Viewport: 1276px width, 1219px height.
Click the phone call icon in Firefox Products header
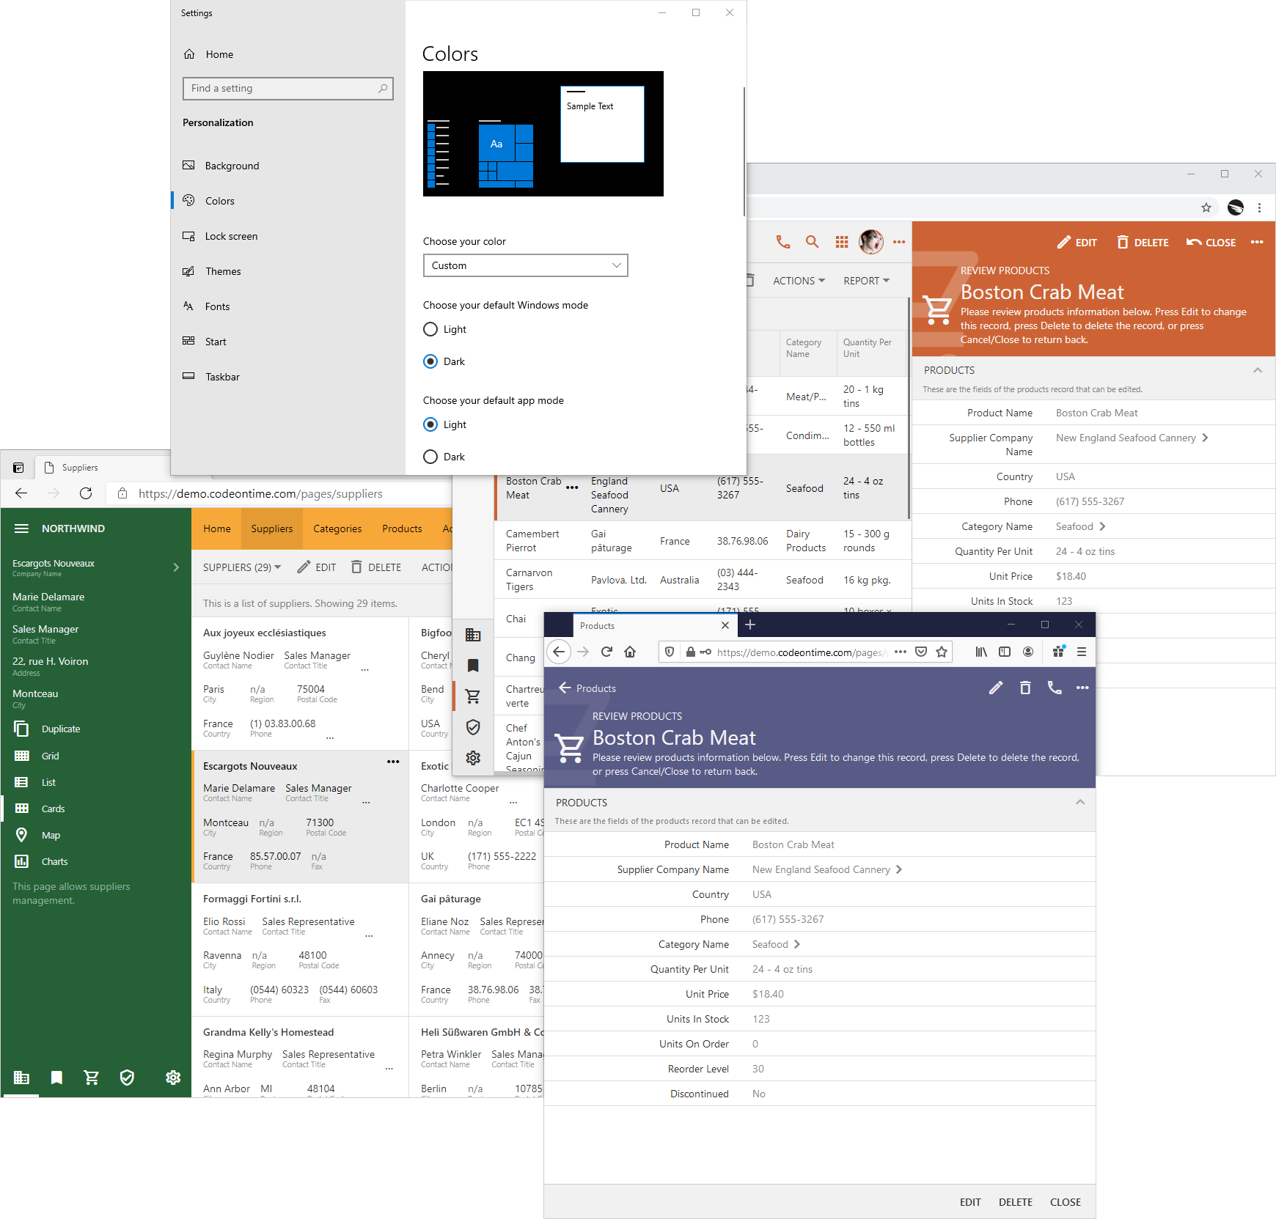[x=1055, y=688]
